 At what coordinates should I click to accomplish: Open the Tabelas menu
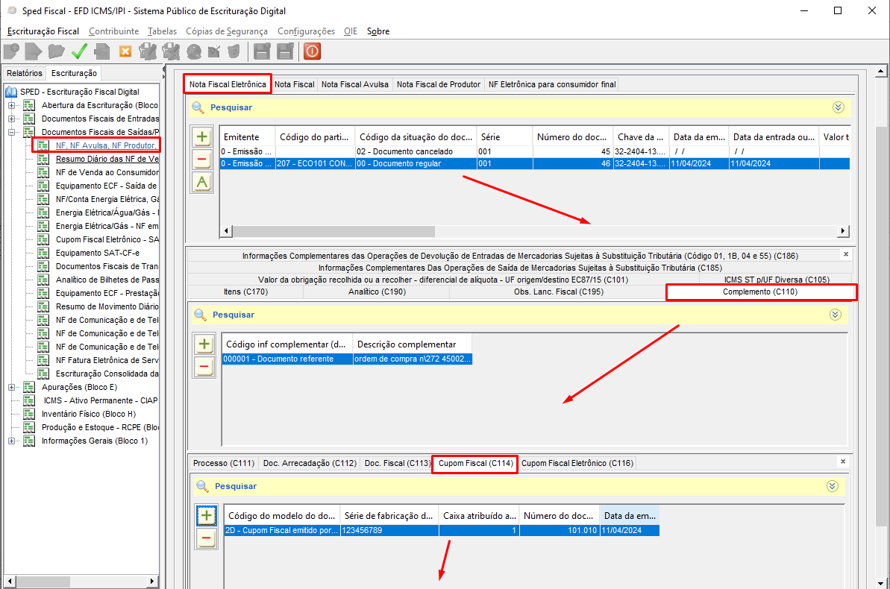pyautogui.click(x=162, y=31)
